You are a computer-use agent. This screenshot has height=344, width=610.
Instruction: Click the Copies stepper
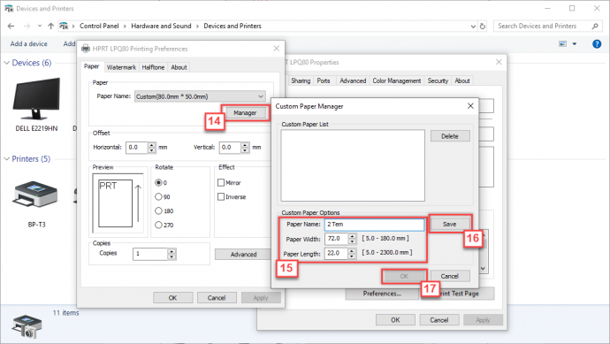(x=172, y=254)
